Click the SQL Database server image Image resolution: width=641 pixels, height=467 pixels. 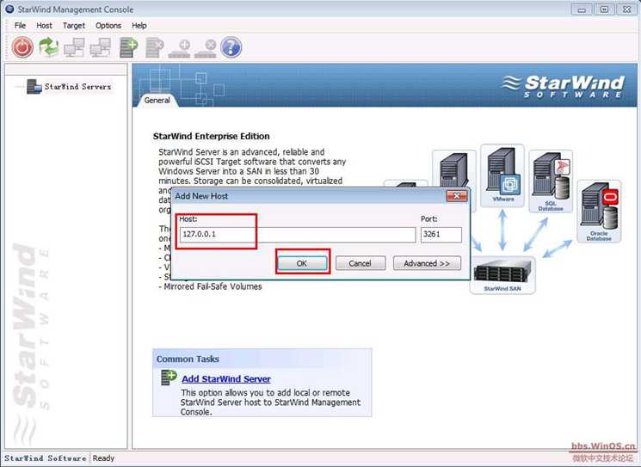click(551, 181)
